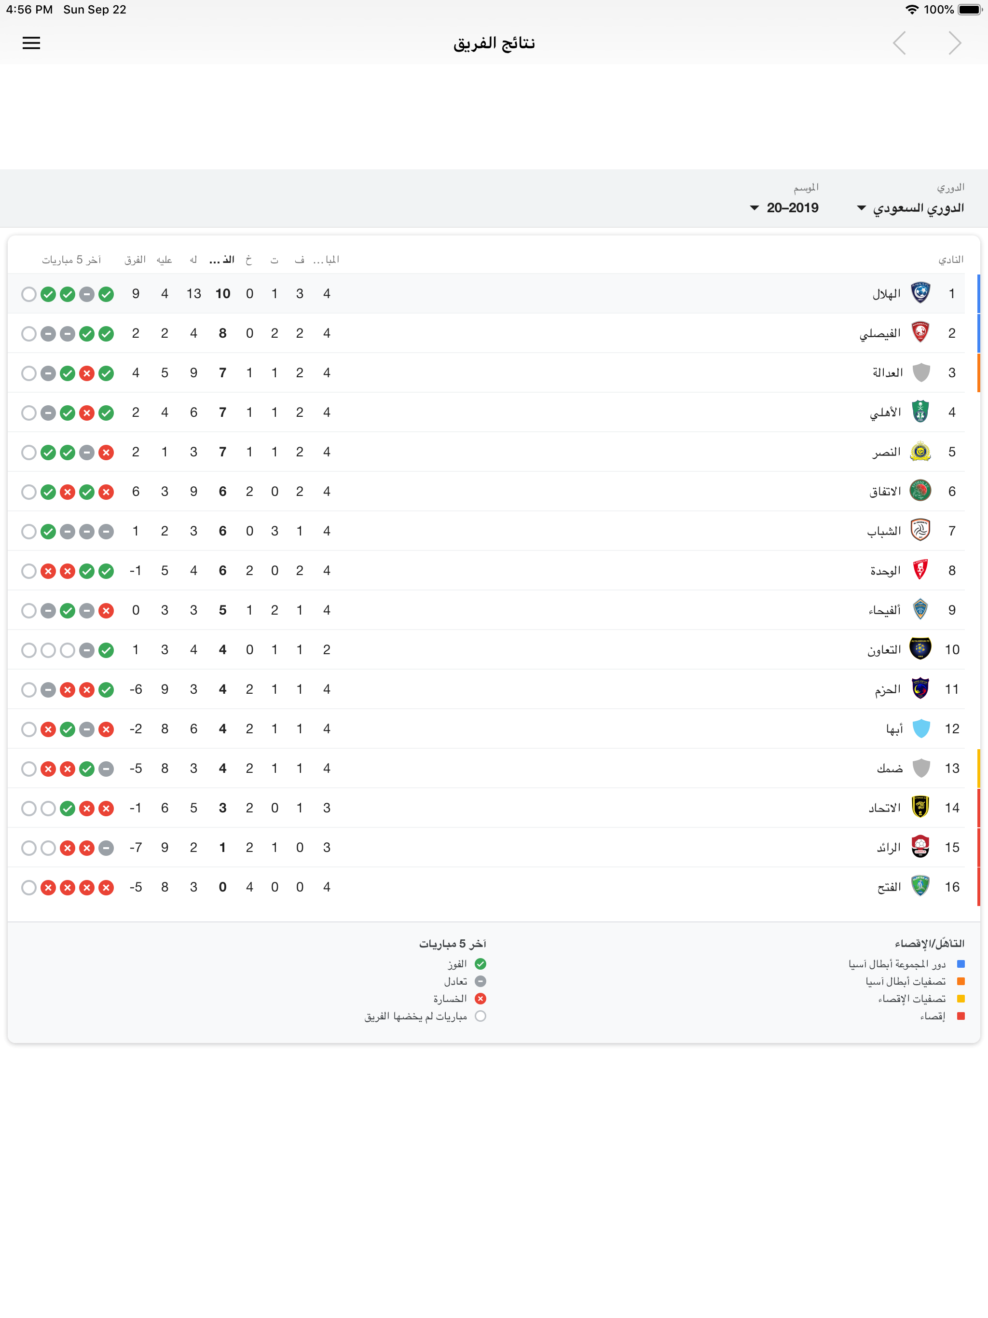This screenshot has height=1318, width=988.
Task: Tap the الفيحاء club crest
Action: pyautogui.click(x=920, y=609)
